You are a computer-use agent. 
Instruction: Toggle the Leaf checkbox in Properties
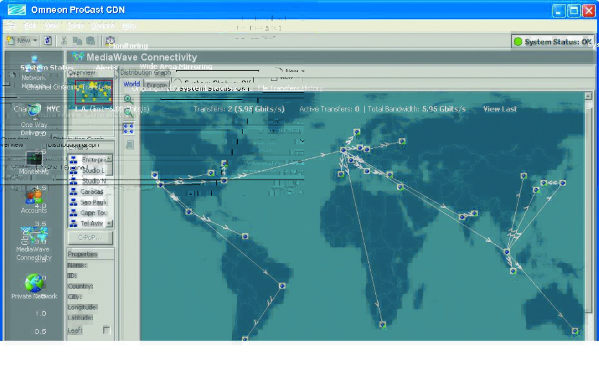pos(107,330)
